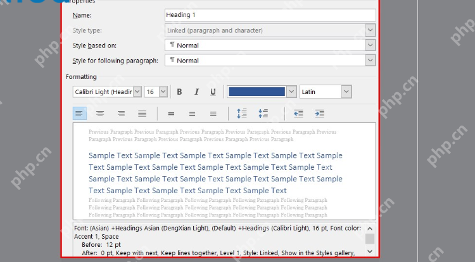The height and width of the screenshot is (262, 475).
Task: Open the blue font color picker
Action: click(291, 92)
